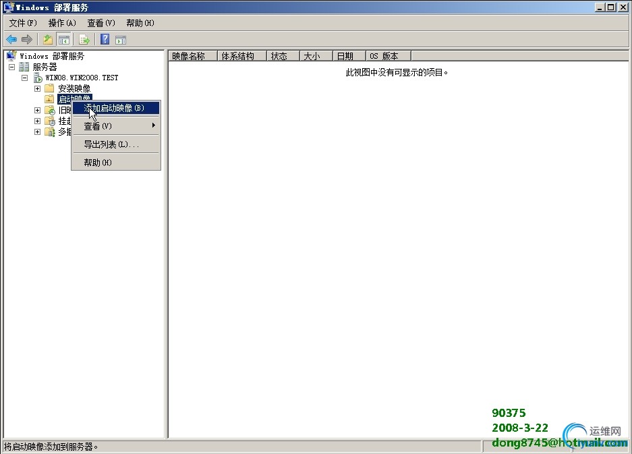Image resolution: width=632 pixels, height=454 pixels.
Task: Click the Back arrow toolbar icon
Action: pyautogui.click(x=11, y=40)
